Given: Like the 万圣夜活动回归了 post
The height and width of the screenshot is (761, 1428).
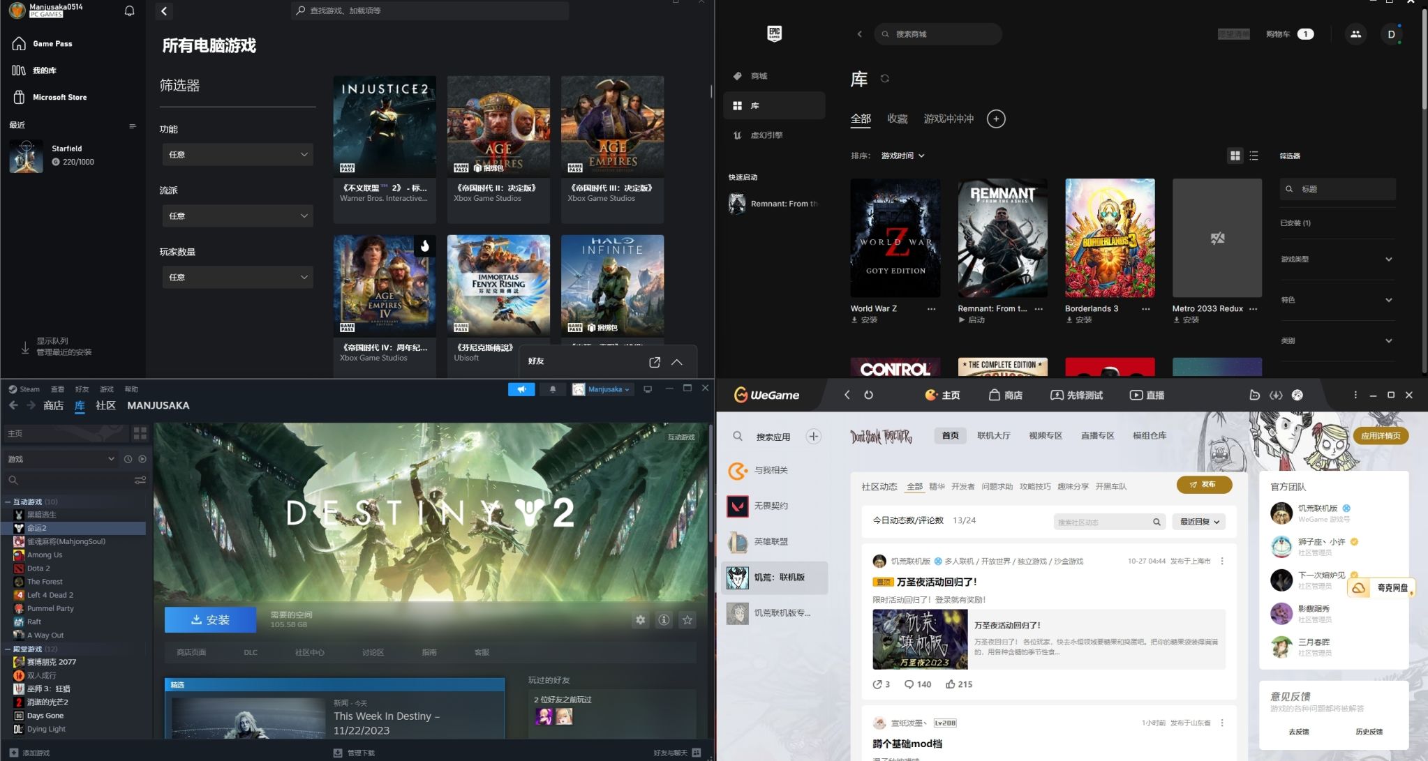Looking at the screenshot, I should pos(958,684).
